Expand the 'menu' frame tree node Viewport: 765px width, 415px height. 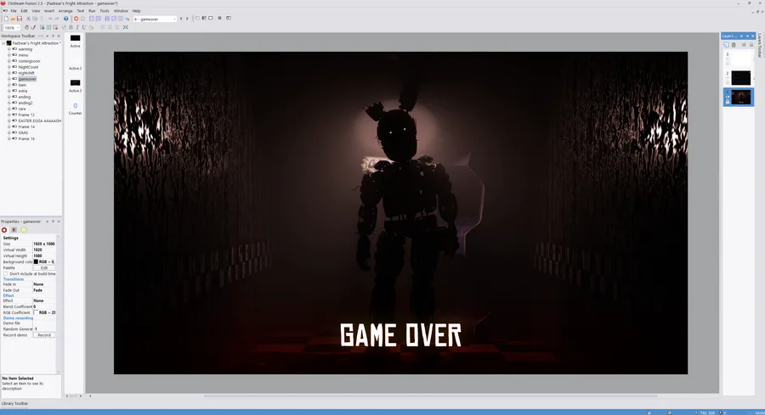(8, 55)
